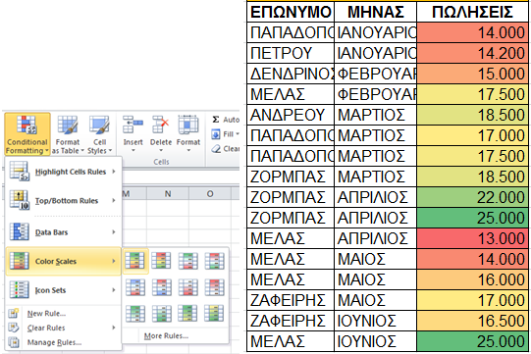Select the red 13.000 sales cell
This screenshot has width=531, height=354.
pyautogui.click(x=472, y=238)
